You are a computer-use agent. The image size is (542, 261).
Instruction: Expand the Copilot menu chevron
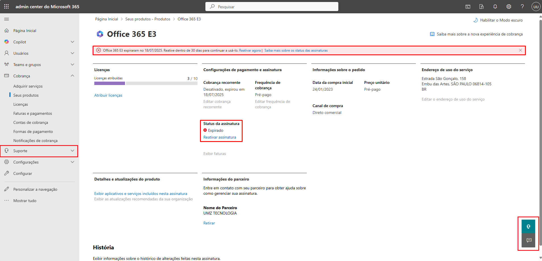[72, 42]
